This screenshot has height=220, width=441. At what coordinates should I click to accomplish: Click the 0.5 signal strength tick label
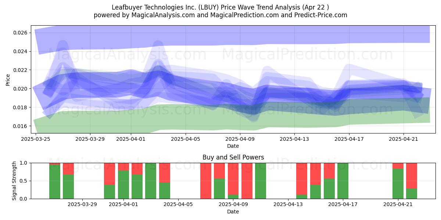(x=24, y=181)
